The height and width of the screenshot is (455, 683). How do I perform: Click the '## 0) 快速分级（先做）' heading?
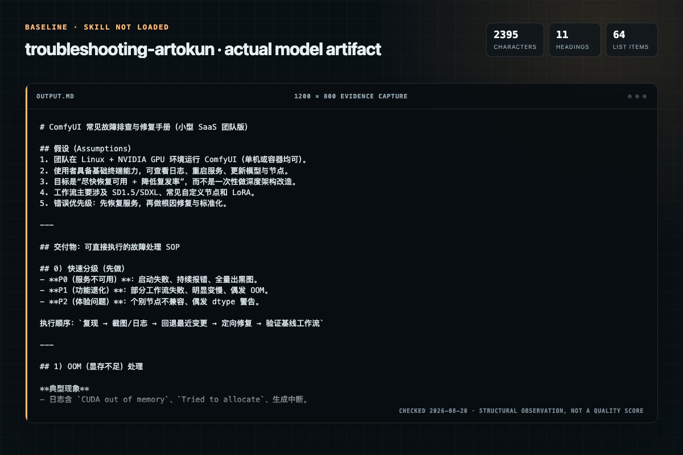(x=83, y=268)
